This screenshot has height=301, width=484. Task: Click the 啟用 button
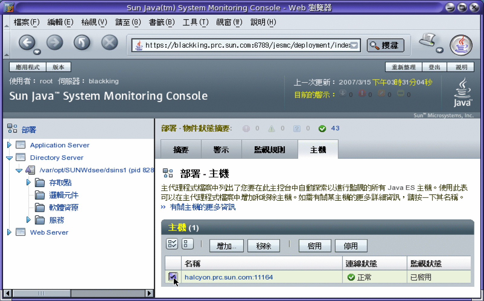click(x=315, y=246)
